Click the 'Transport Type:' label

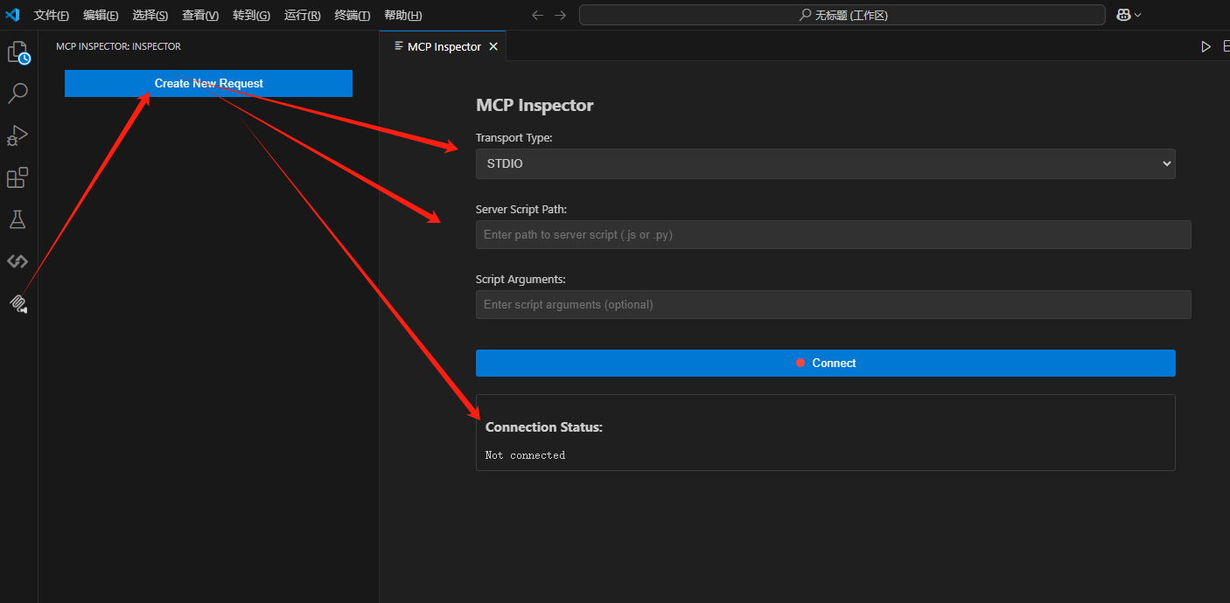[x=514, y=137]
